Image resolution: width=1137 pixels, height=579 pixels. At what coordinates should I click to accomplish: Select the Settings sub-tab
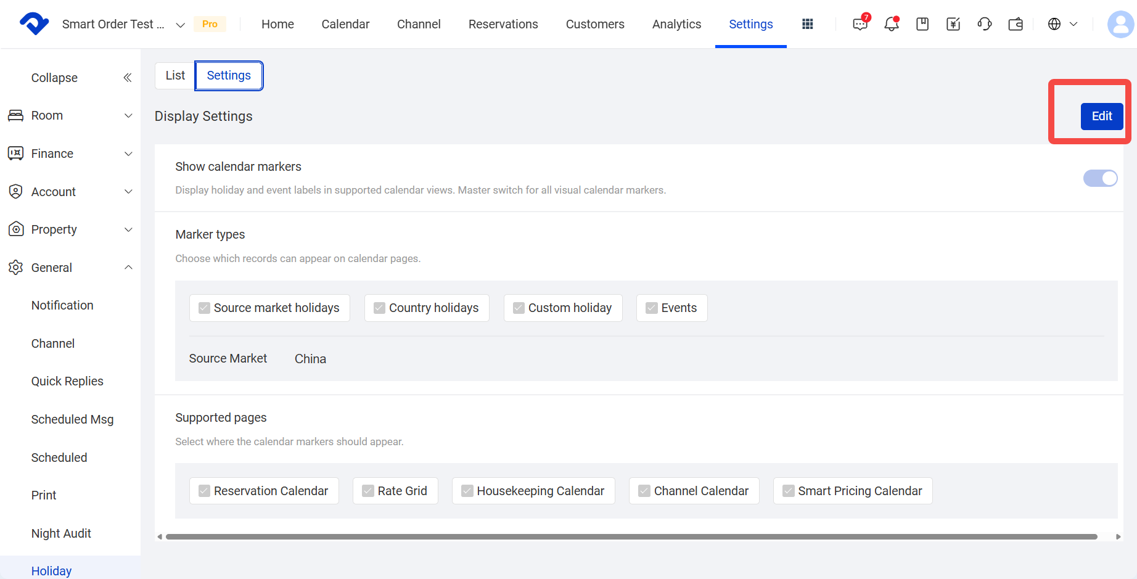pyautogui.click(x=229, y=75)
